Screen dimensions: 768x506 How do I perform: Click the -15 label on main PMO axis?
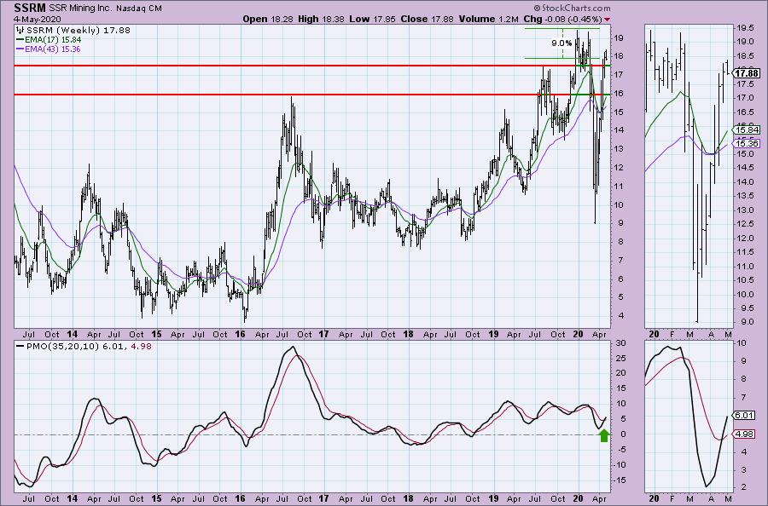coord(621,480)
